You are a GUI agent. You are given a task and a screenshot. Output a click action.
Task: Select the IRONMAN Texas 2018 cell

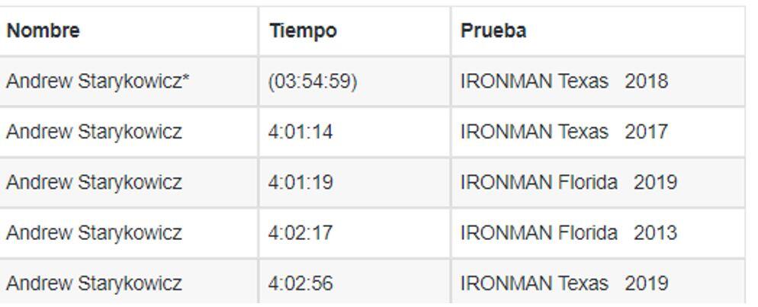[598, 82]
